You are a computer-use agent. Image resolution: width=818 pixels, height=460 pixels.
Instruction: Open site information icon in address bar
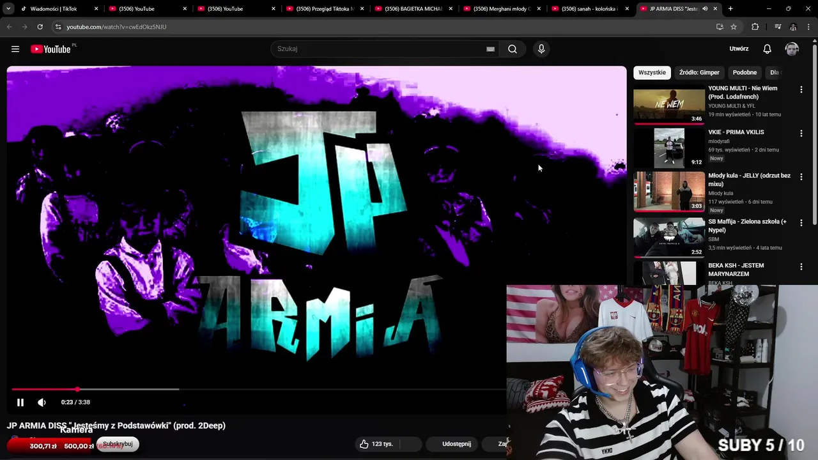point(58,27)
